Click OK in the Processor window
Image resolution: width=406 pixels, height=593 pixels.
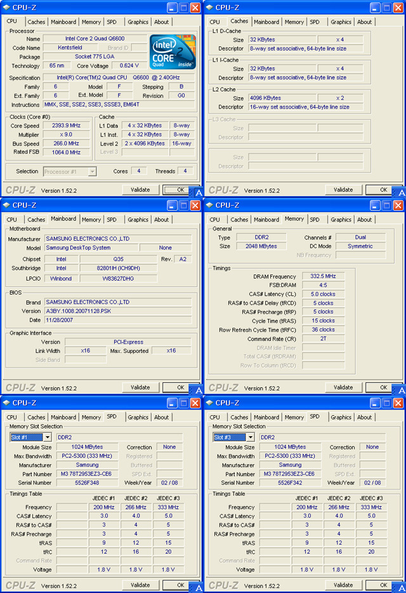[181, 190]
